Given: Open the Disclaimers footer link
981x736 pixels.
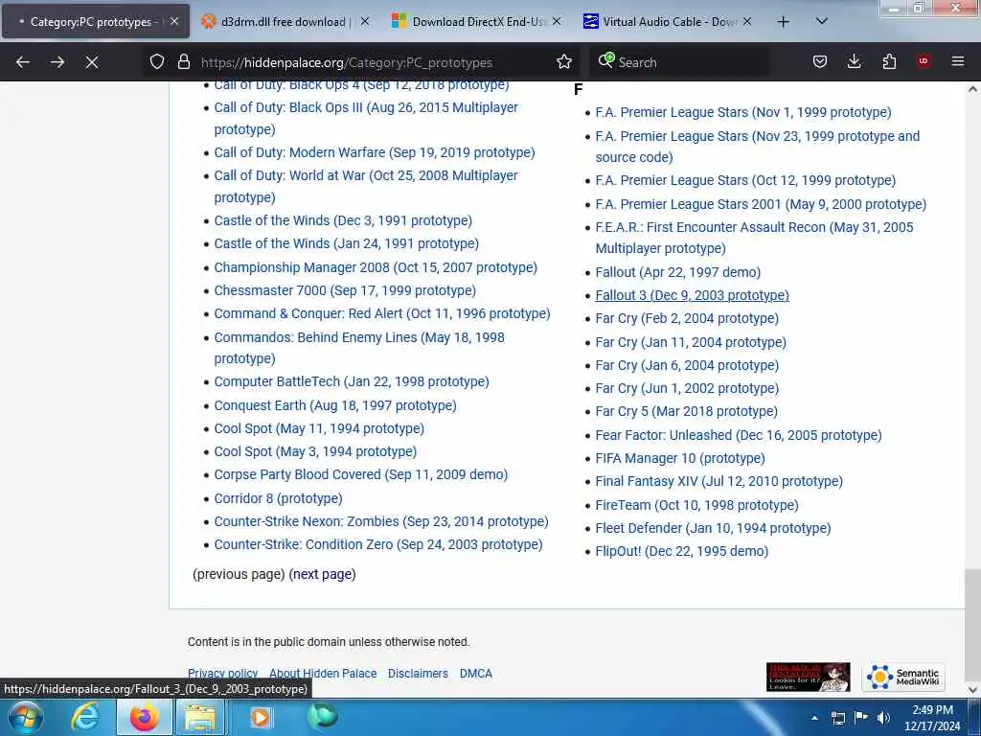Looking at the screenshot, I should (418, 674).
